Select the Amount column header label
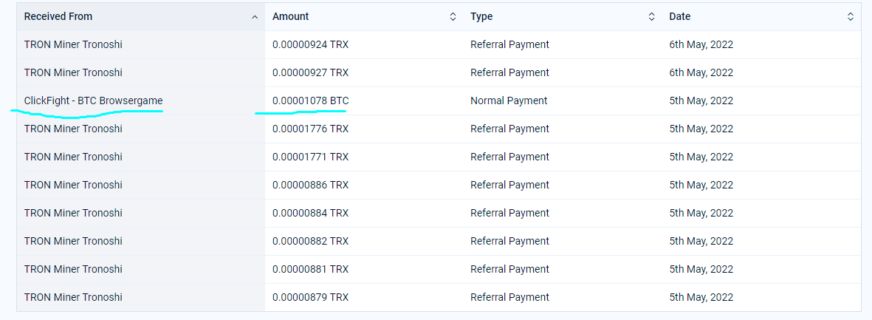This screenshot has width=872, height=320. point(290,16)
